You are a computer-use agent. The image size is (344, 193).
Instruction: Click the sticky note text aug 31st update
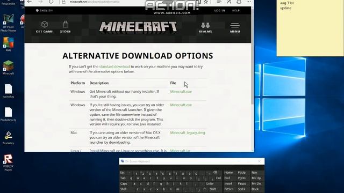[x=287, y=5]
